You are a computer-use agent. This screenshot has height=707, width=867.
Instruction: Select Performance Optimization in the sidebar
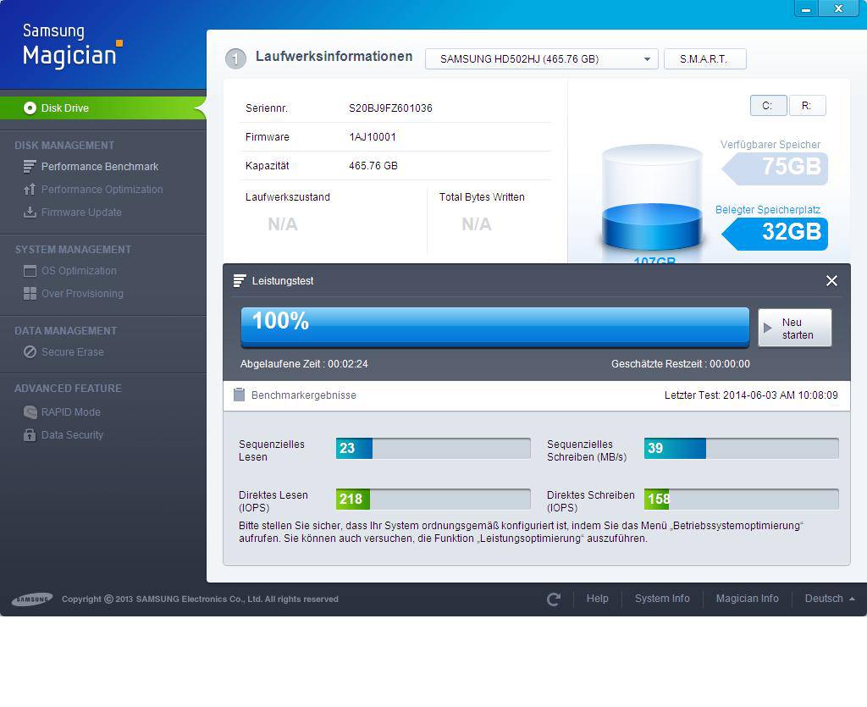coord(102,190)
